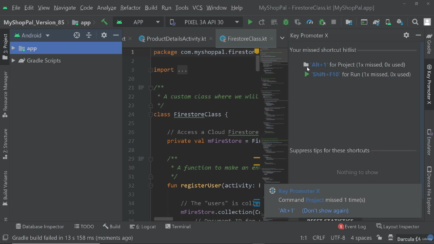Click the editor vertical scrollbar thumb
The image size is (434, 244).
258,62
